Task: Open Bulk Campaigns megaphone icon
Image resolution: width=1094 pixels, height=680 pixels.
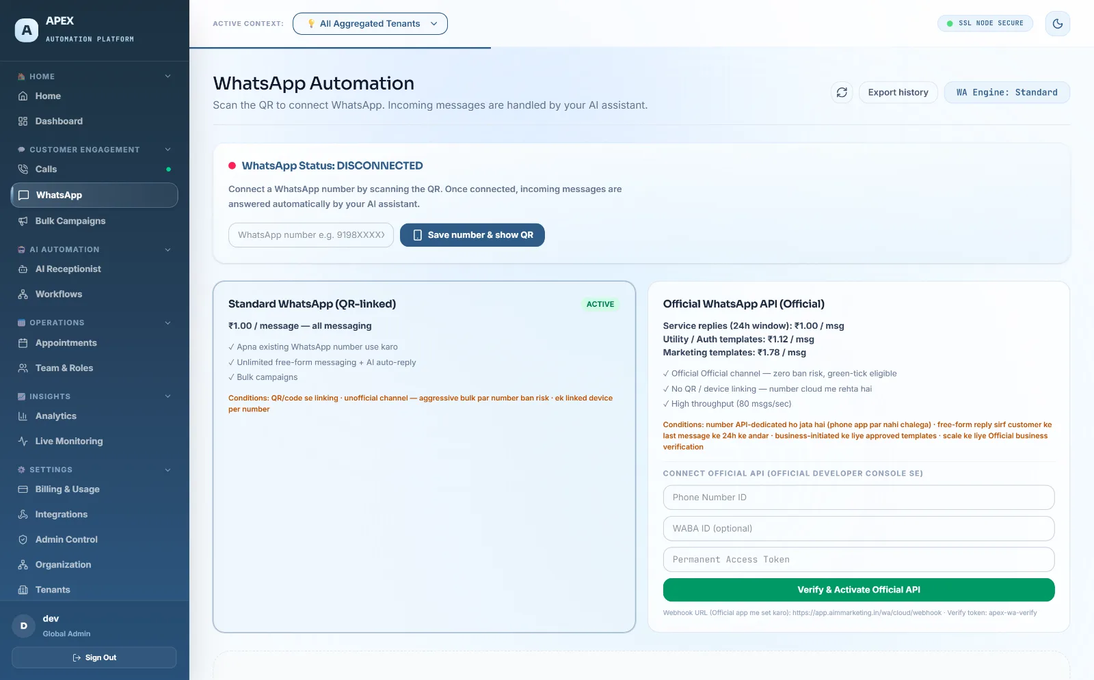Action: [x=23, y=221]
